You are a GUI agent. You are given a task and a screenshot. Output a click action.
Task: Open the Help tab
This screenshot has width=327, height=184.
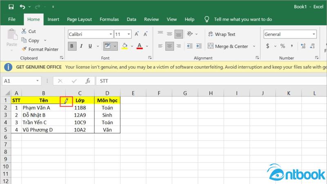click(189, 19)
